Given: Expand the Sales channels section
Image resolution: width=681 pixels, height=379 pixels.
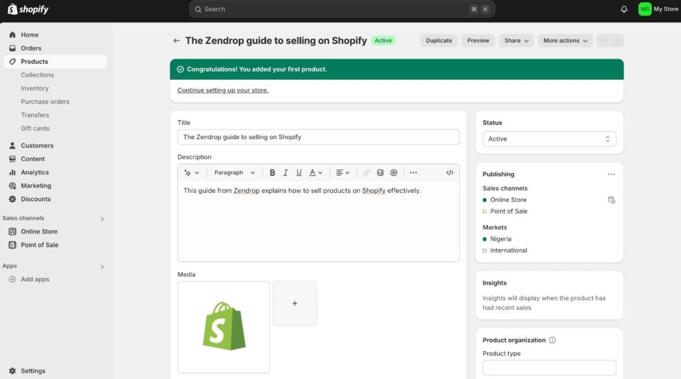Looking at the screenshot, I should 102,219.
